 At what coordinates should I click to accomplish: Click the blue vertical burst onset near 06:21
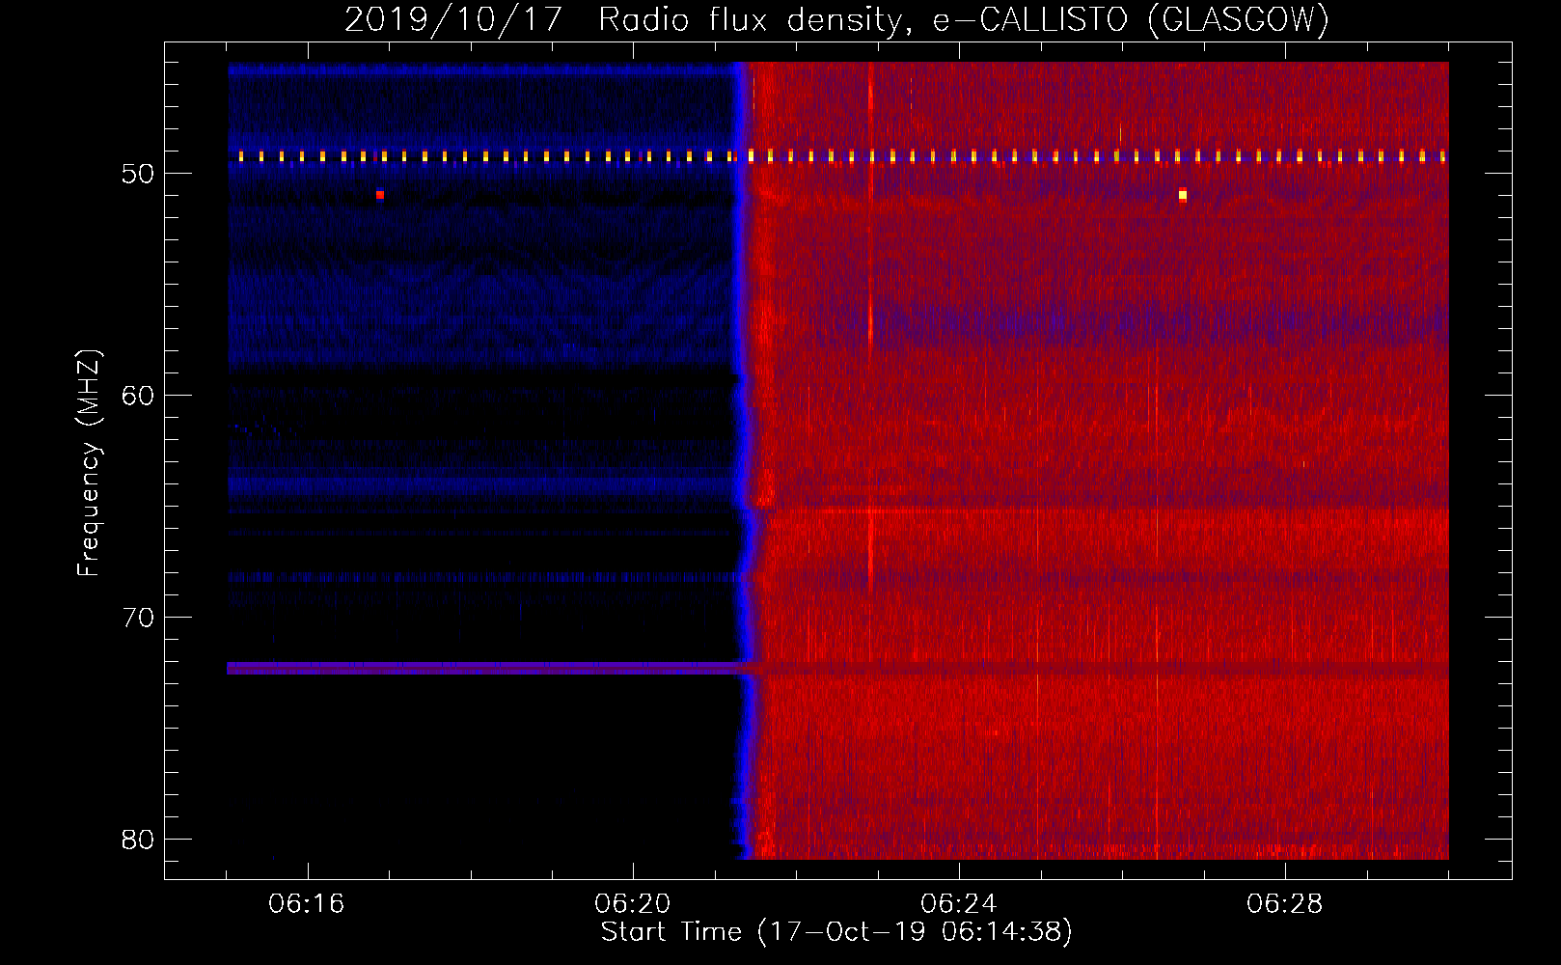[x=741, y=460]
